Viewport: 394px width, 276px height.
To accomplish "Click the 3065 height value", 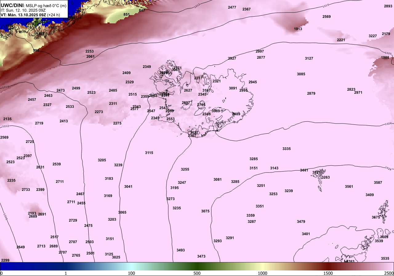I will pyautogui.click(x=122, y=212).
